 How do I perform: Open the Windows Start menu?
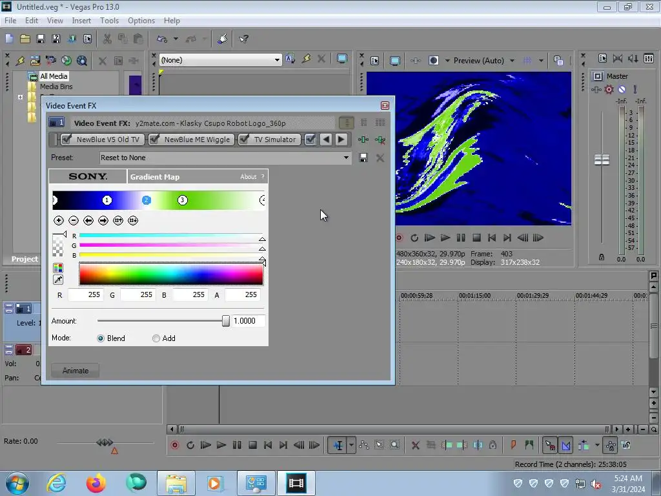17,483
